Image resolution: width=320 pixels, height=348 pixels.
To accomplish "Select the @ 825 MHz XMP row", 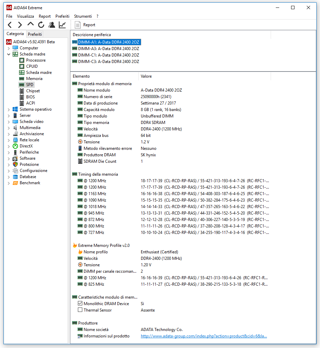I will click(171, 284).
